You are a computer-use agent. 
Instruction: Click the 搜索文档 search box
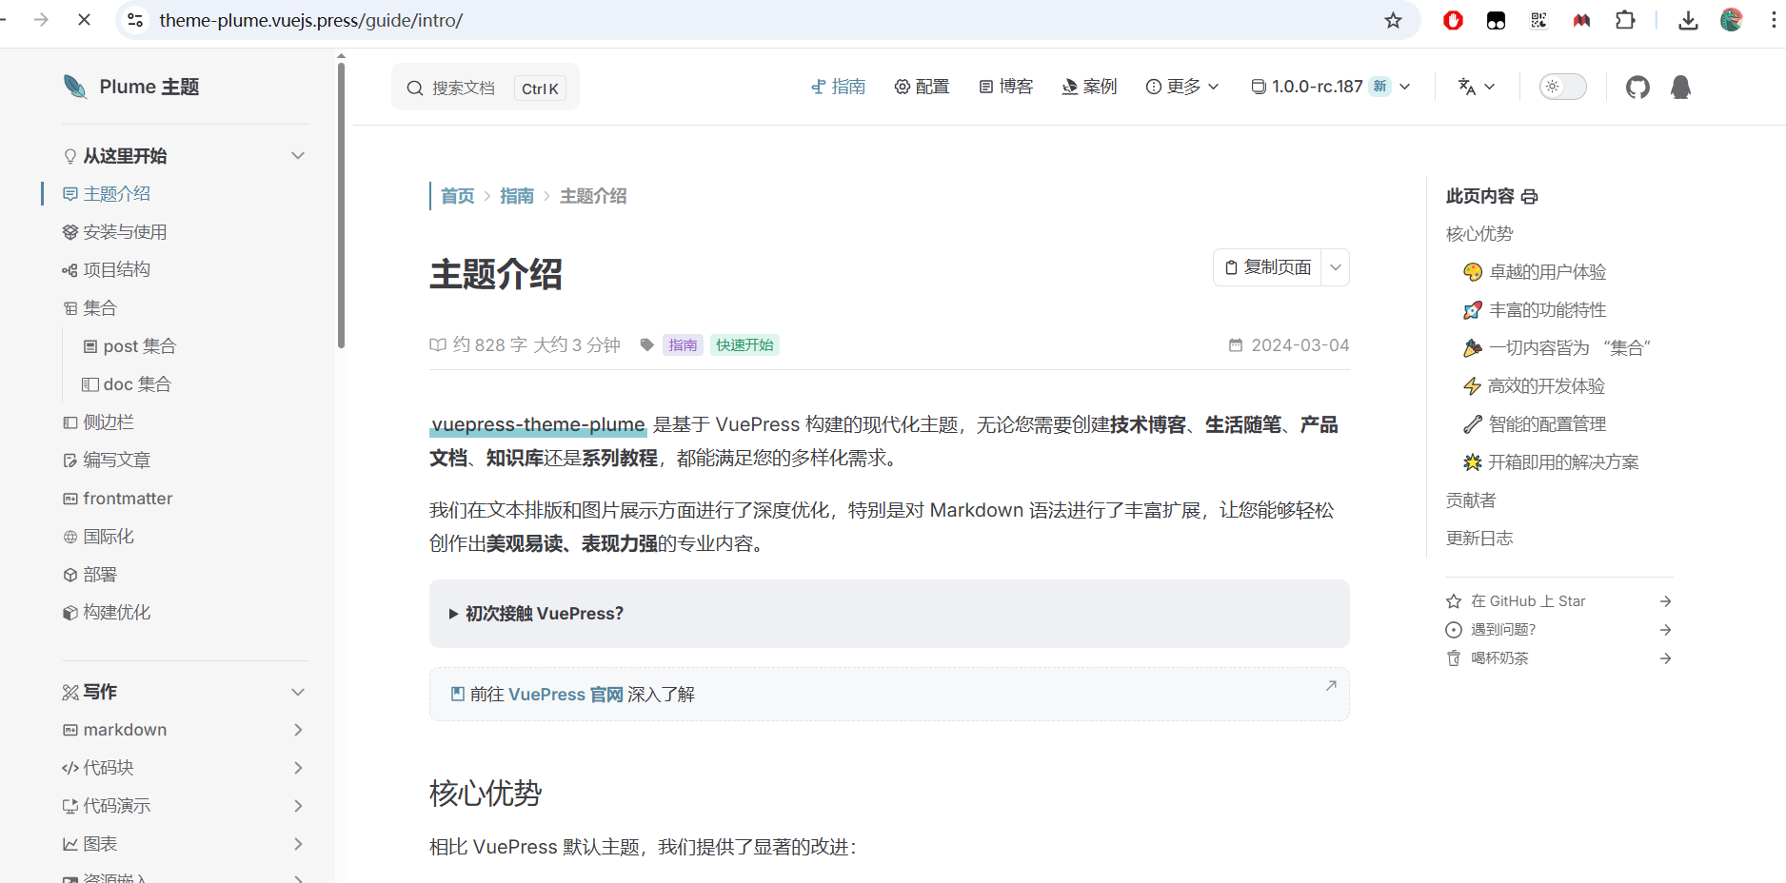485,88
